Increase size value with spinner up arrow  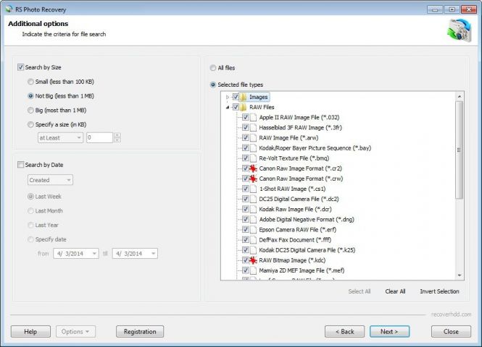click(117, 135)
